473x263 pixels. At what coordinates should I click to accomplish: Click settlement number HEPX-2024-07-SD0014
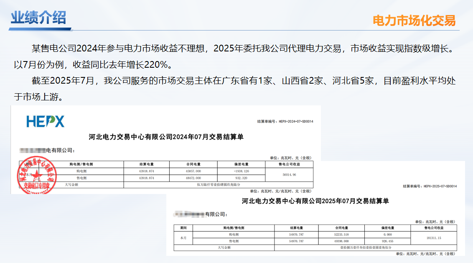(285, 121)
